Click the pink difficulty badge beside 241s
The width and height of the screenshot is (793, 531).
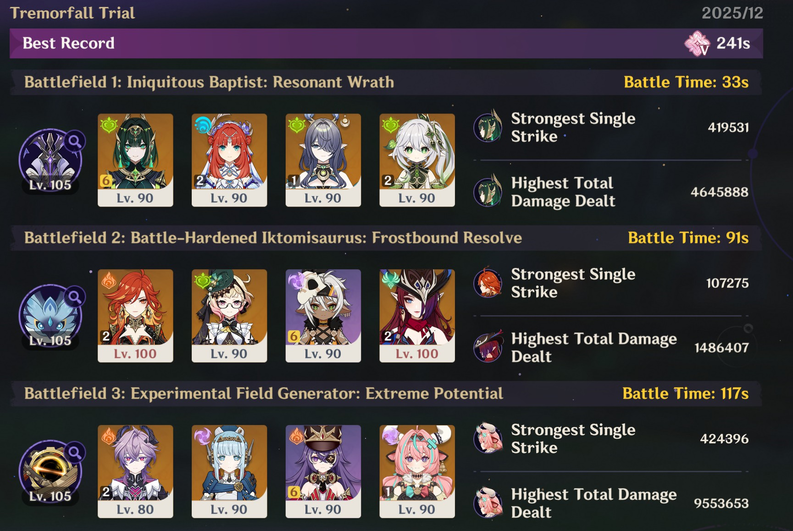[697, 44]
